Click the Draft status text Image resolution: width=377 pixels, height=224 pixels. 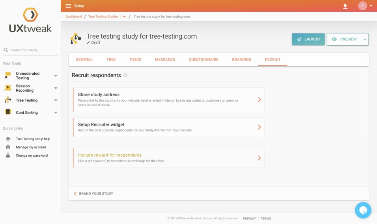point(96,43)
